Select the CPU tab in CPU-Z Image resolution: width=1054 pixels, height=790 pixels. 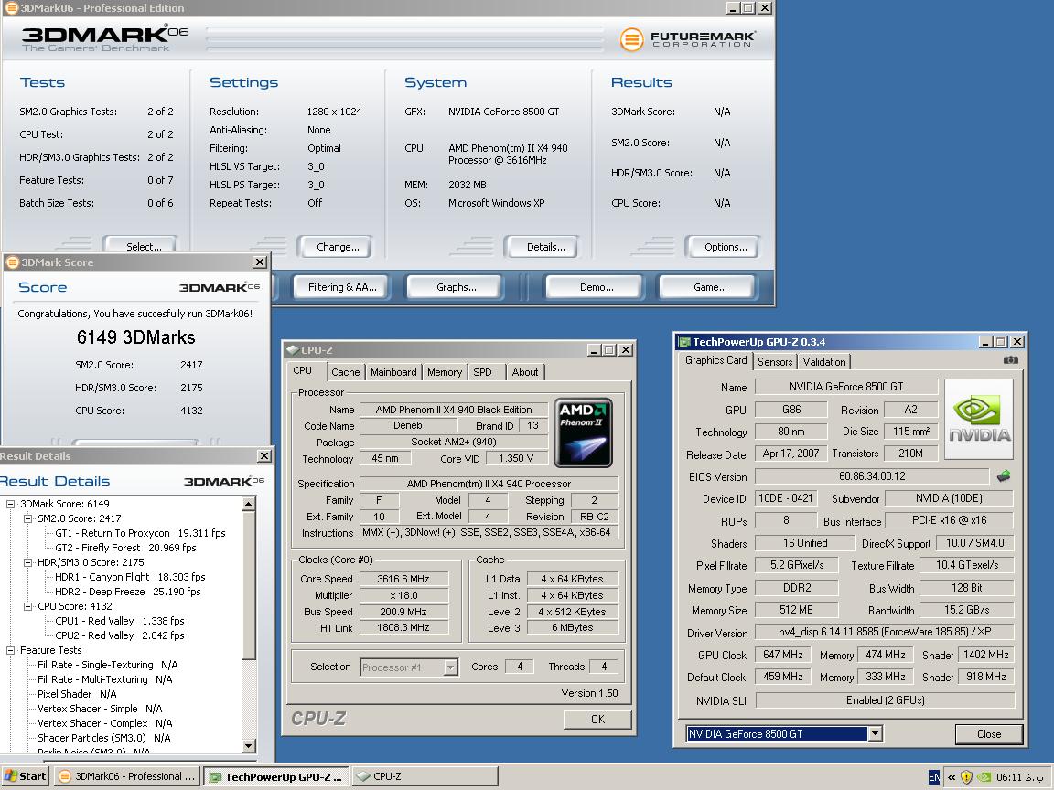303,371
